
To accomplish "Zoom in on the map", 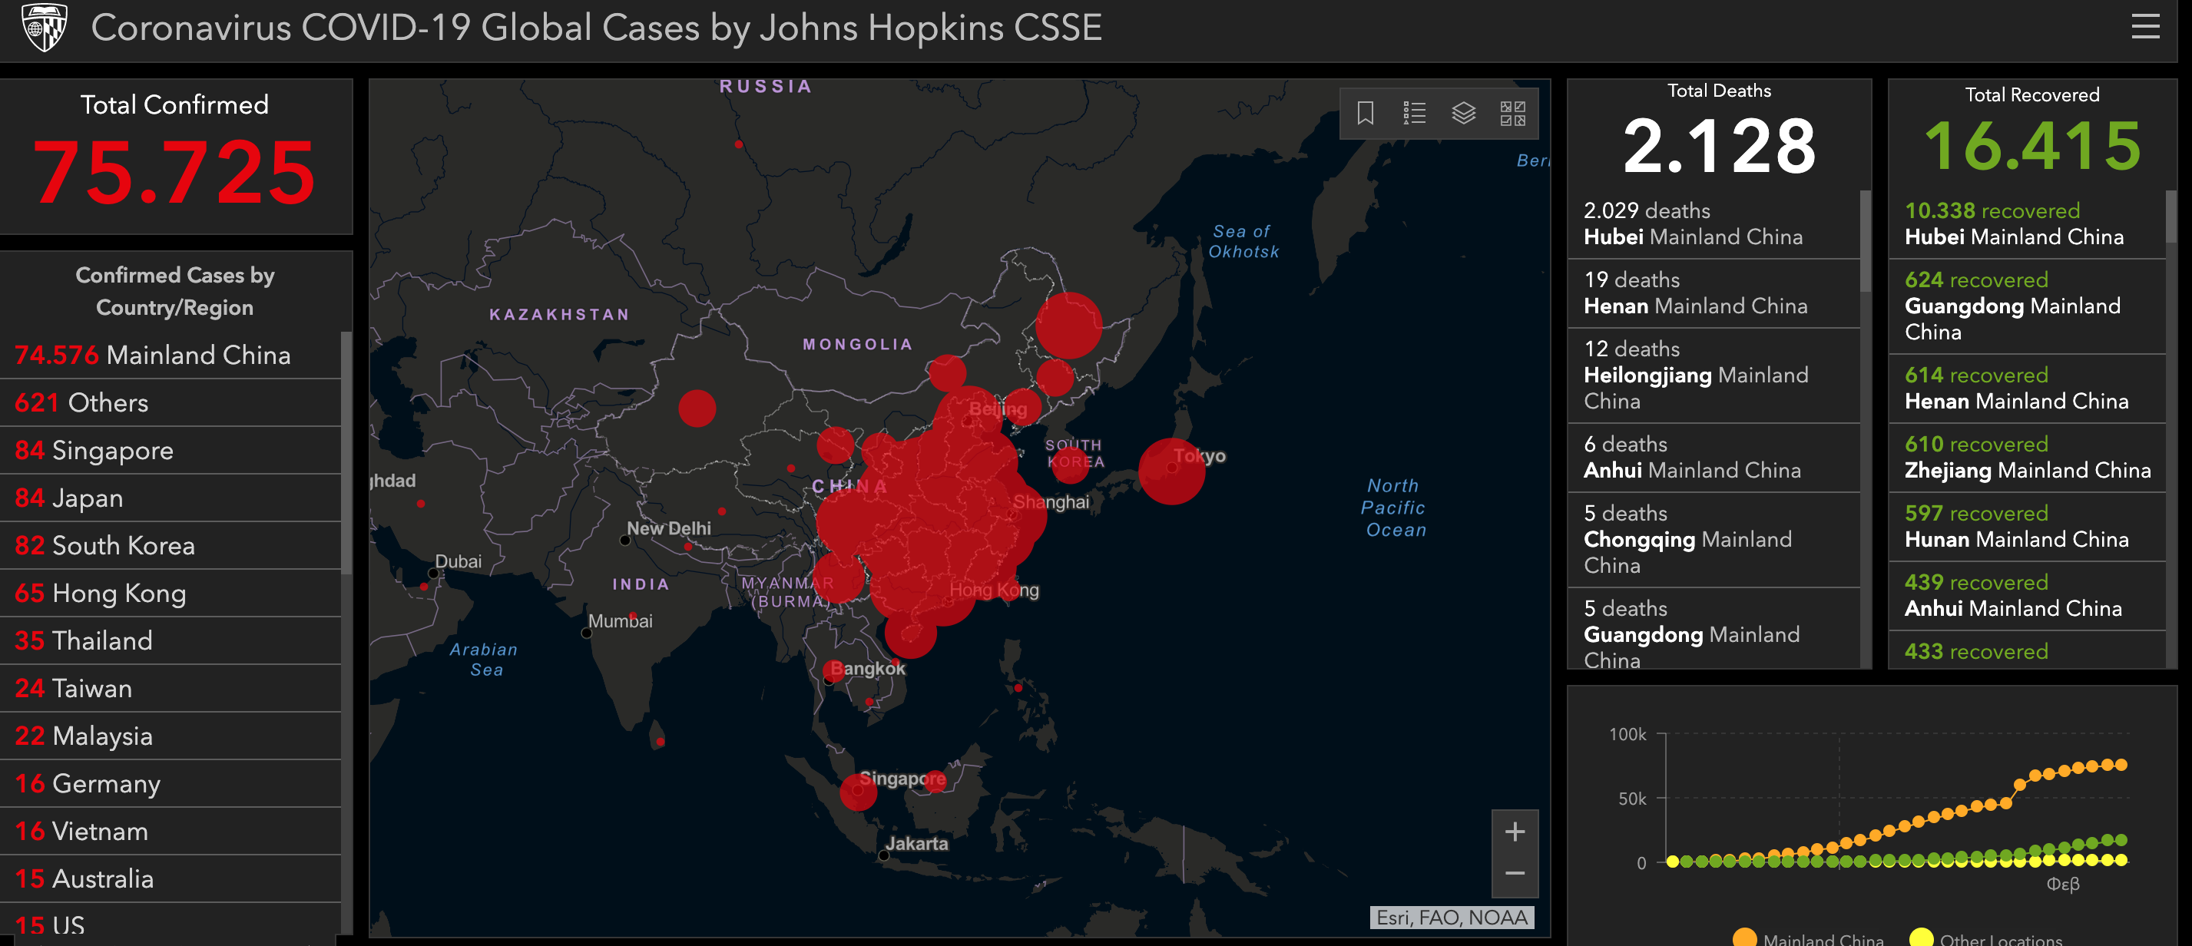I will coord(1514,832).
